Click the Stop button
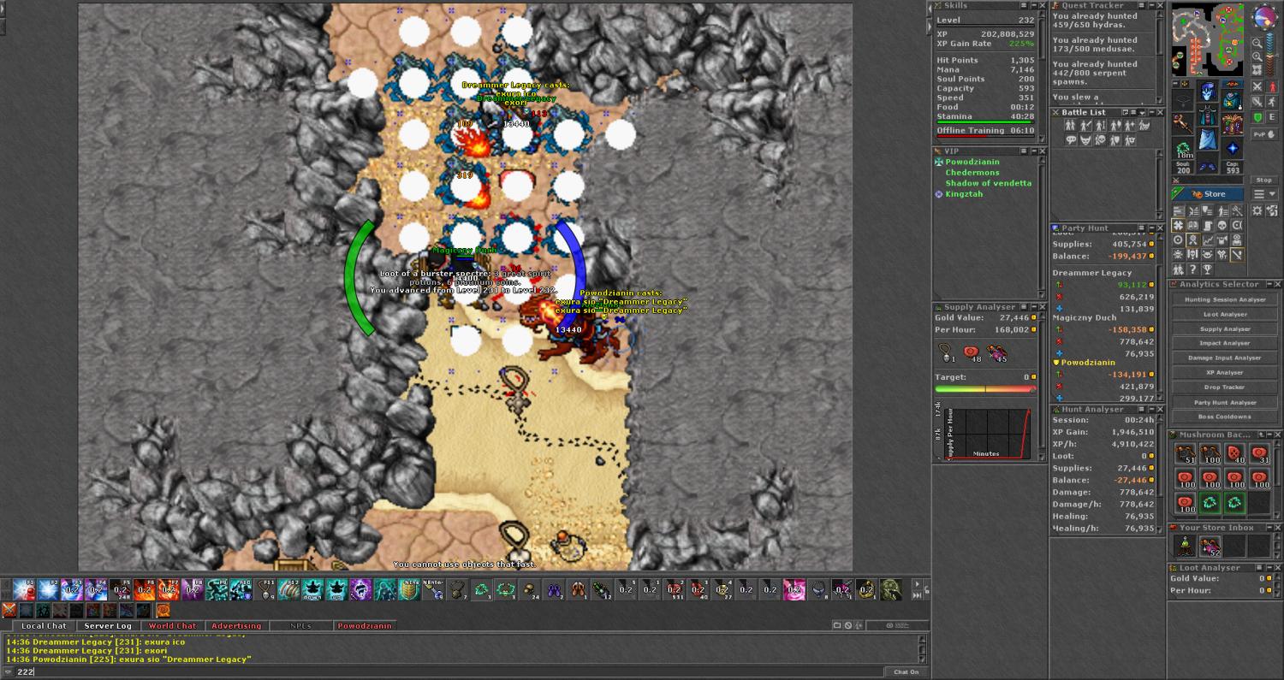The image size is (1284, 680). click(1264, 180)
